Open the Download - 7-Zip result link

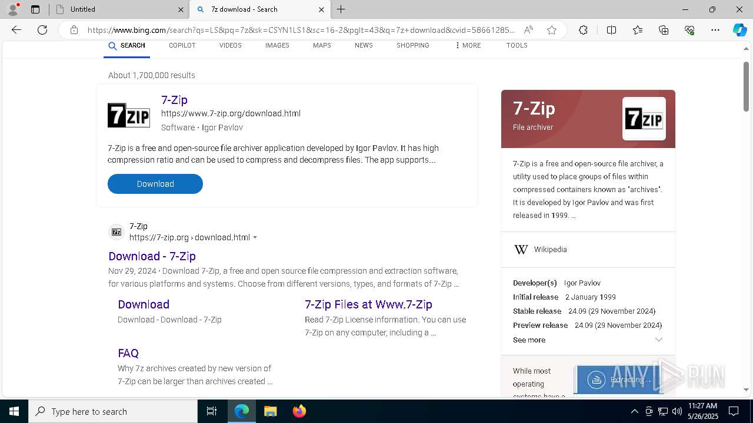point(152,256)
